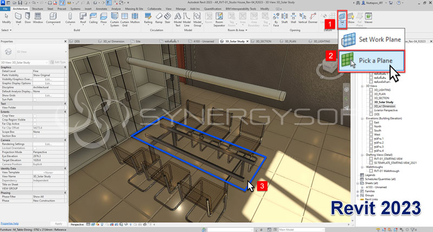Open the Structure ribbon tab
This screenshot has height=232, width=433.
pos(37,9)
